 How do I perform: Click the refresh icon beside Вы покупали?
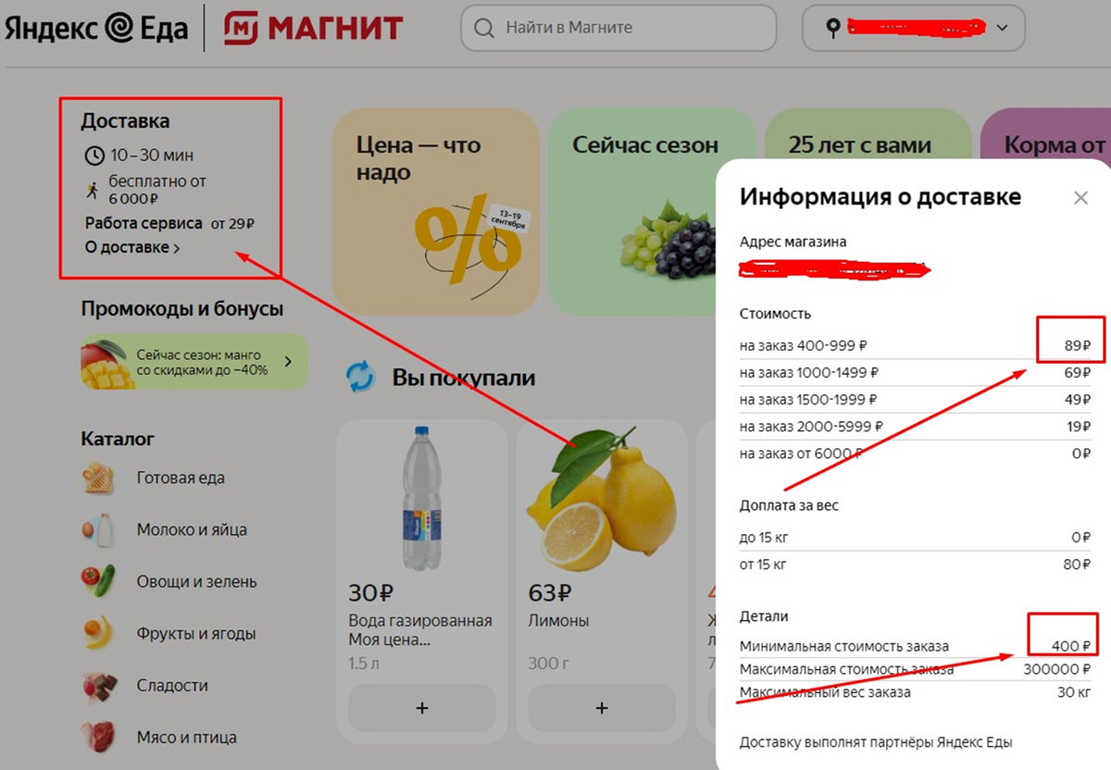pos(360,377)
